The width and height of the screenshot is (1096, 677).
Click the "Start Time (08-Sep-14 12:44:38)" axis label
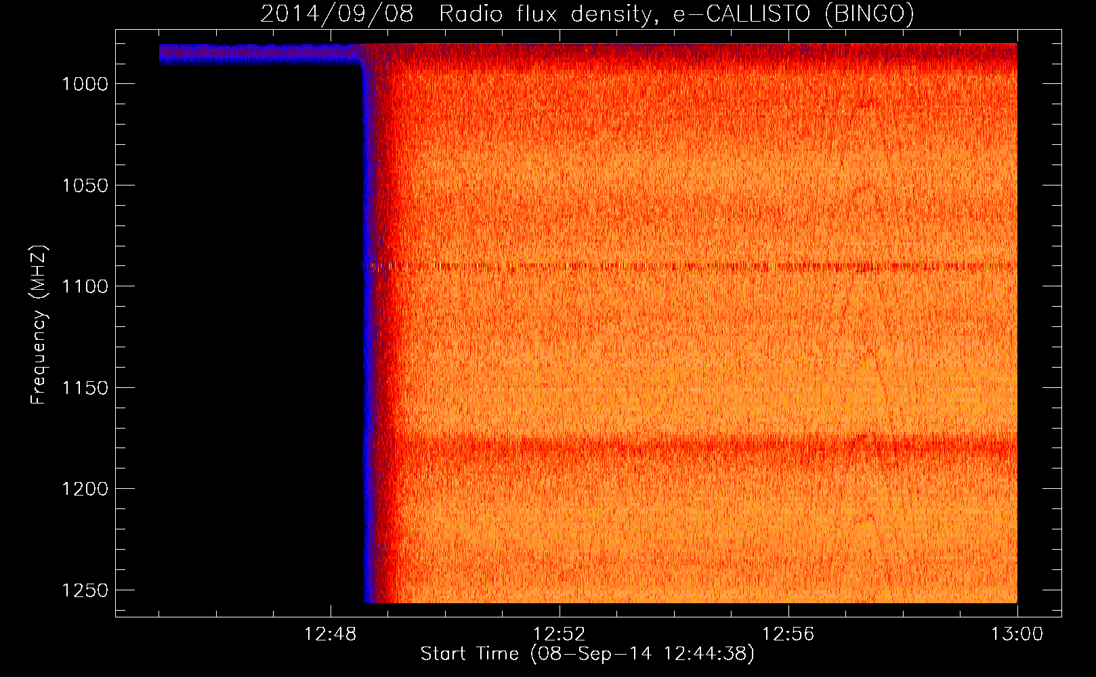(x=587, y=654)
